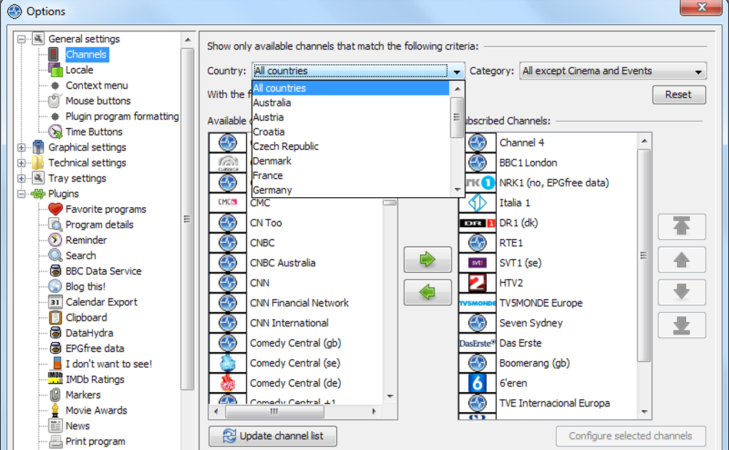This screenshot has height=450, width=729.
Task: Click the SVT1 channel logo
Action: coord(477,263)
